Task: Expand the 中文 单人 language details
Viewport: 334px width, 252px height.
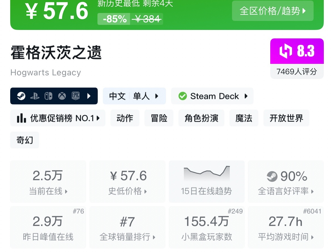Action: 134,96
